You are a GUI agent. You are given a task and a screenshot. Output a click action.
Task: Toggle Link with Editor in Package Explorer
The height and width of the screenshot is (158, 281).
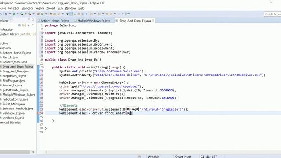pyautogui.click(x=23, y=25)
